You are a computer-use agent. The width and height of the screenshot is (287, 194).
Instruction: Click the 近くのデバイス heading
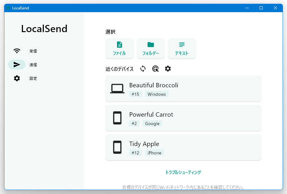click(x=119, y=69)
